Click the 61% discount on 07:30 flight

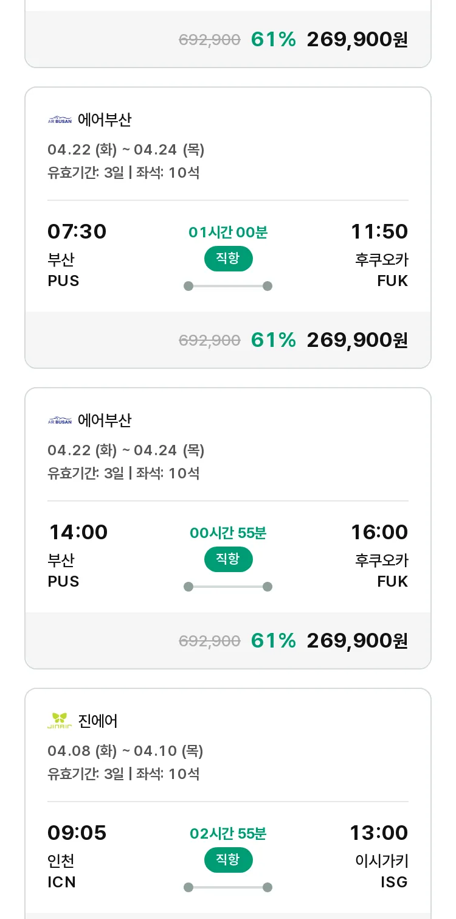click(273, 340)
